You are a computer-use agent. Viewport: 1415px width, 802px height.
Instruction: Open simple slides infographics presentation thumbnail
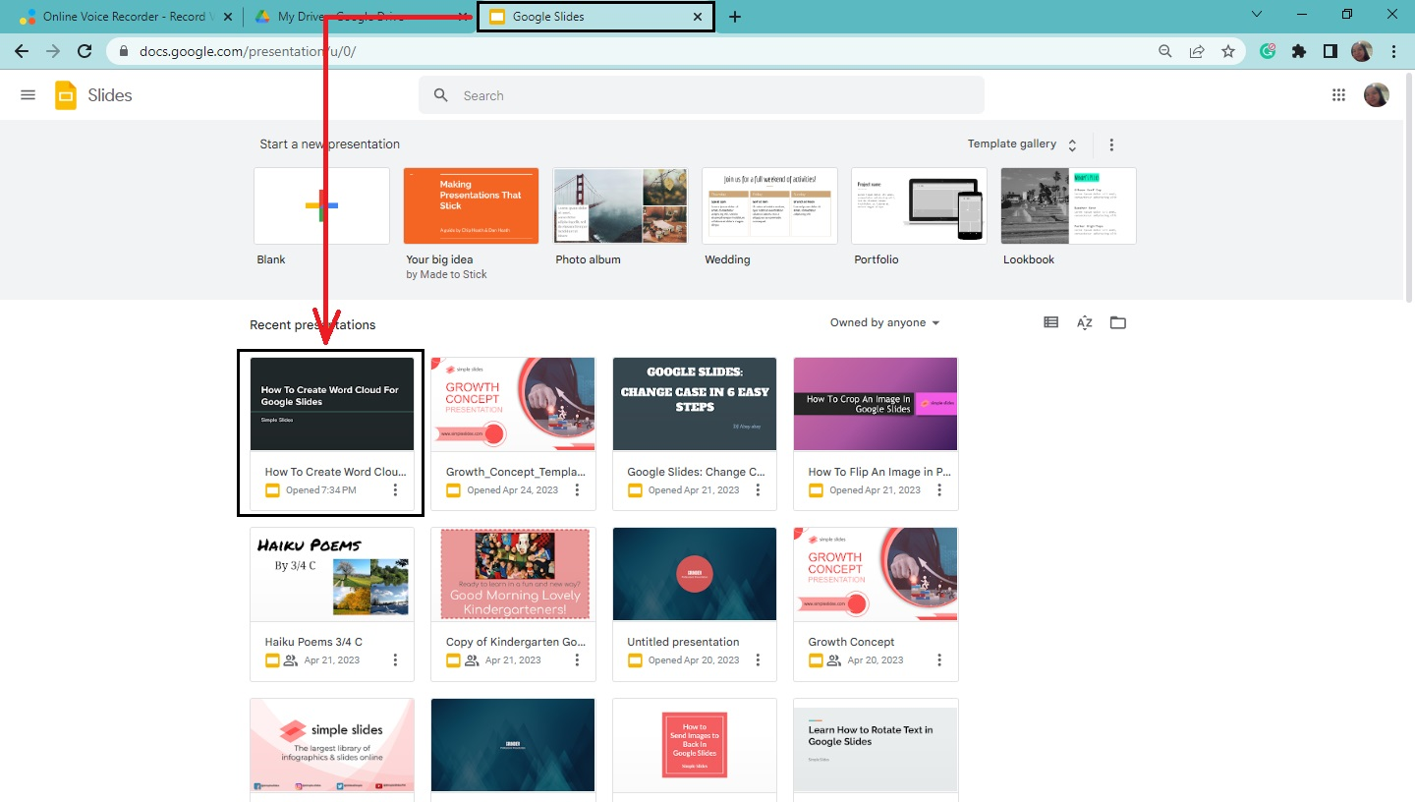tap(332, 745)
